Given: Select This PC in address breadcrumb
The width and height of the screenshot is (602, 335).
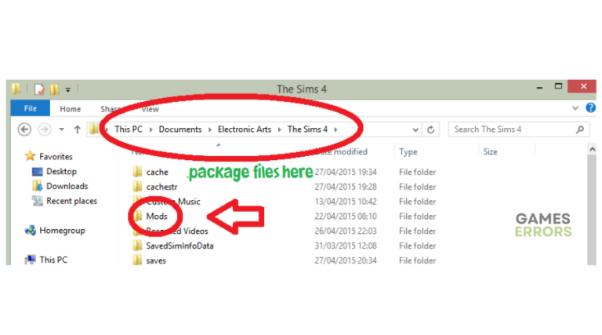Looking at the screenshot, I should click(x=129, y=129).
